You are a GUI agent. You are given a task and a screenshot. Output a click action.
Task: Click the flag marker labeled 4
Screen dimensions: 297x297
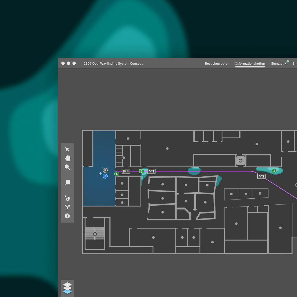126,171
